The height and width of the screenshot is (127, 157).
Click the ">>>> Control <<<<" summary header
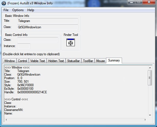[16, 99]
